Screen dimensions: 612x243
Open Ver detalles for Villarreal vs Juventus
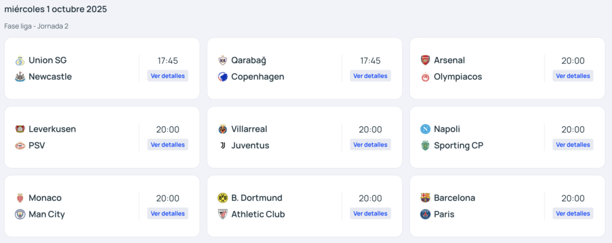pyautogui.click(x=371, y=145)
